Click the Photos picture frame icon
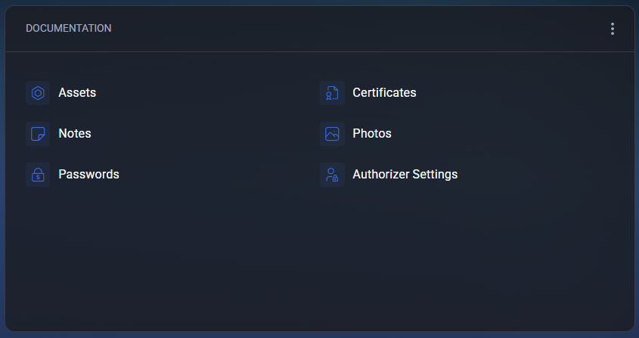This screenshot has height=338, width=639. pyautogui.click(x=332, y=134)
